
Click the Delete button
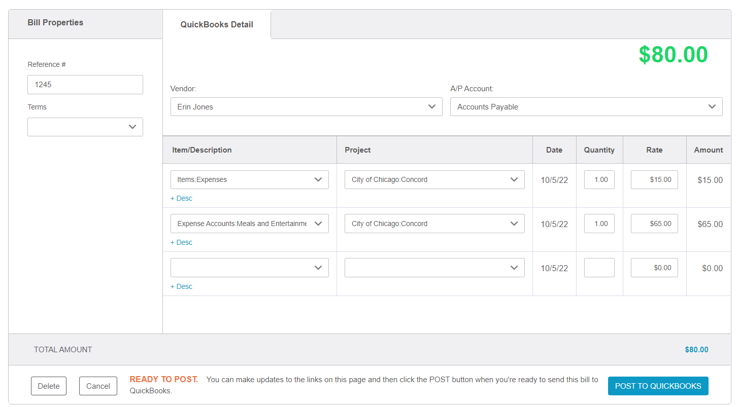pos(49,386)
